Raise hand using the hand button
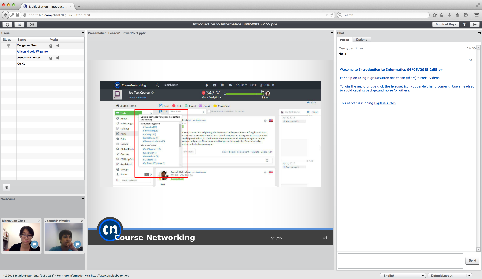 pos(7,187)
